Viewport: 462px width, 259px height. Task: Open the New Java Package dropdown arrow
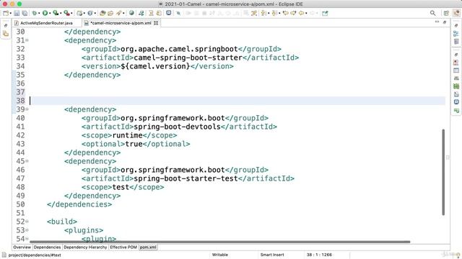[x=84, y=14]
